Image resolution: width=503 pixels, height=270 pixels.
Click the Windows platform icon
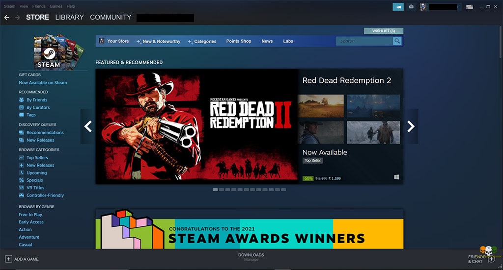pos(396,177)
